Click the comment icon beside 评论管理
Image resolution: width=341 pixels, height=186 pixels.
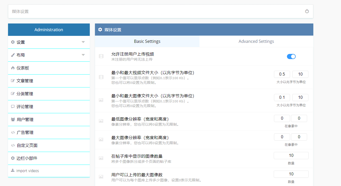point(13,107)
